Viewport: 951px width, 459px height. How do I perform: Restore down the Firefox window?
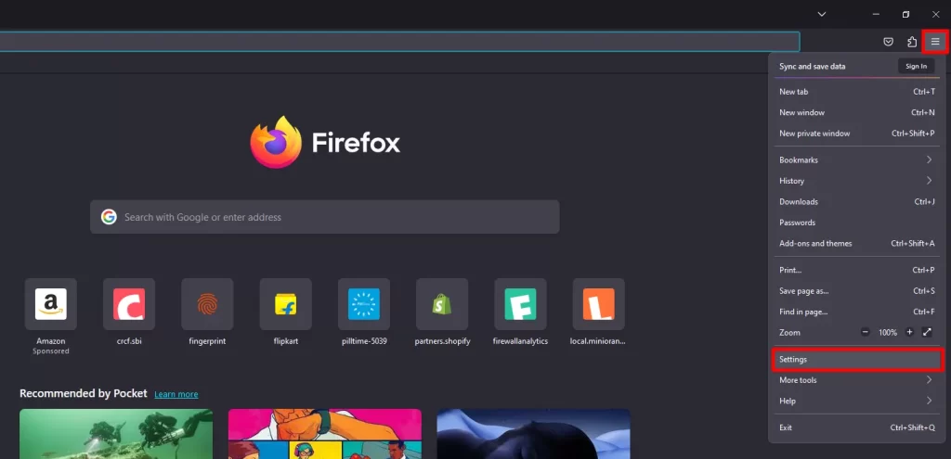pyautogui.click(x=905, y=14)
